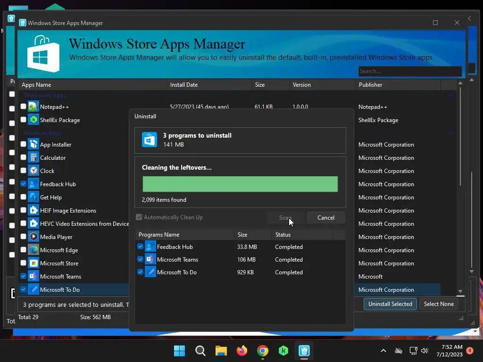Click the Get Help app icon
483x362 pixels.
point(33,197)
